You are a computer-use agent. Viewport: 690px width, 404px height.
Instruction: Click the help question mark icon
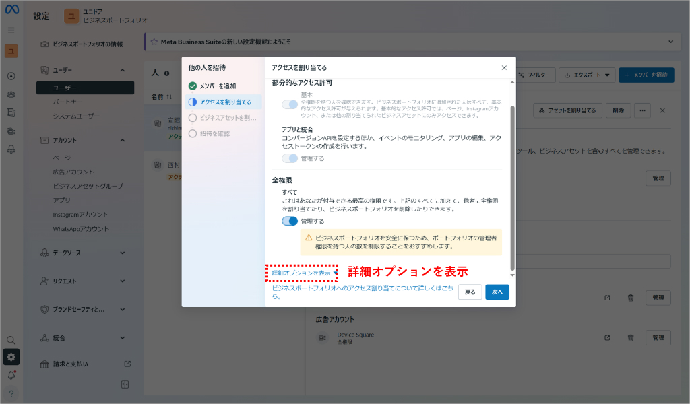pyautogui.click(x=11, y=393)
